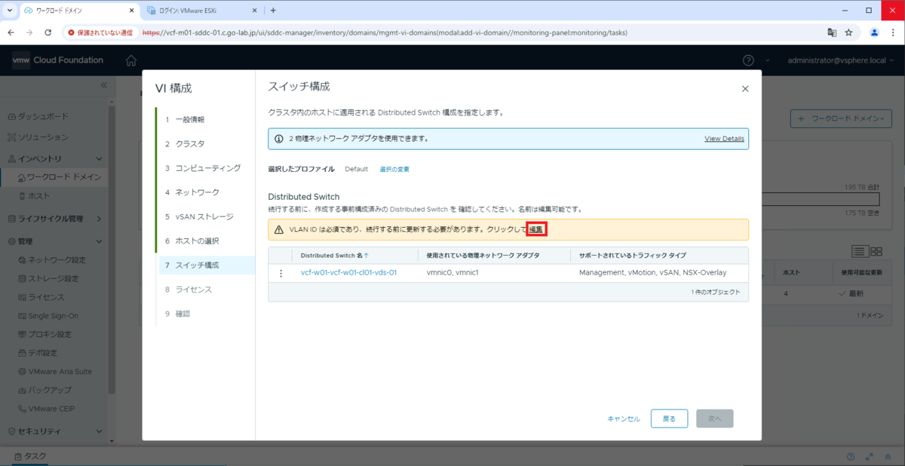Switch to card grid view icon
Screen dimensions: 905x466
coord(876,251)
